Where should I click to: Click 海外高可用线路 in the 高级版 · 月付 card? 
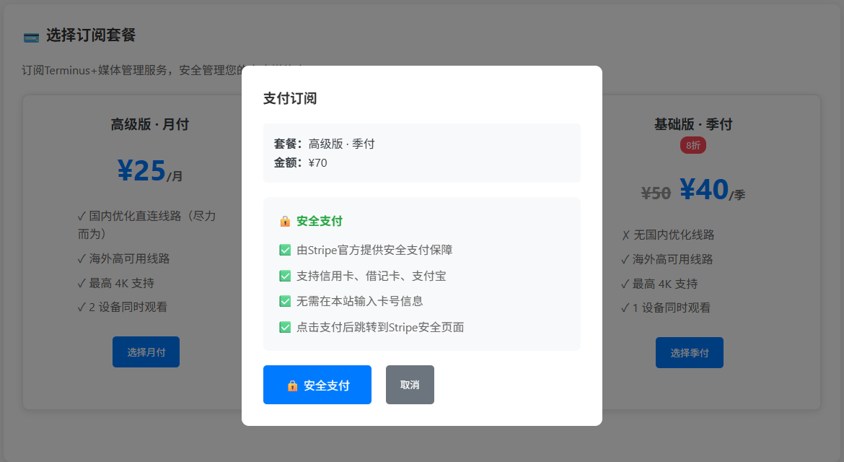(x=124, y=258)
